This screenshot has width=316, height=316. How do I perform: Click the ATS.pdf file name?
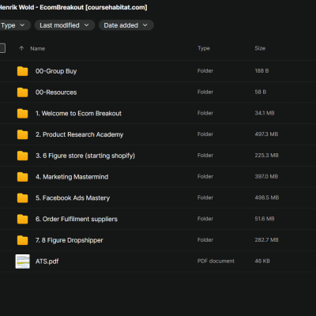tap(47, 261)
